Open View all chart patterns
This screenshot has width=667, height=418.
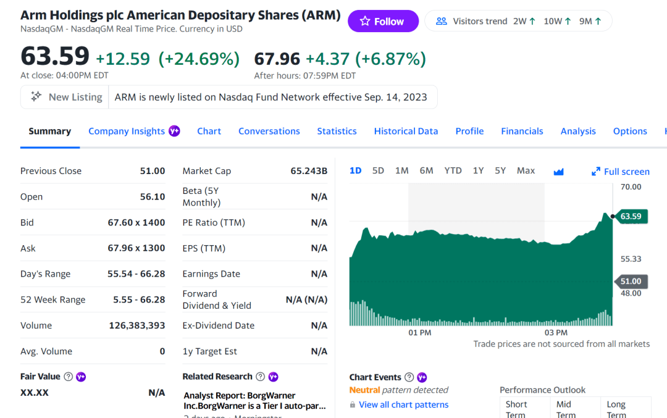click(403, 404)
